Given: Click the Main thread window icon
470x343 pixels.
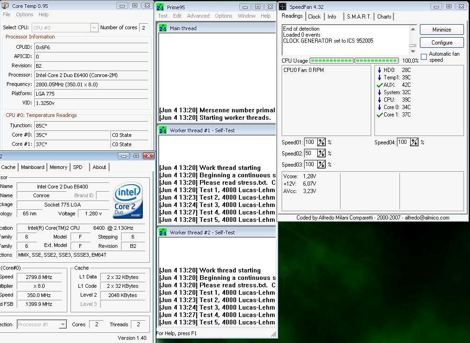Looking at the screenshot, I should (163, 28).
